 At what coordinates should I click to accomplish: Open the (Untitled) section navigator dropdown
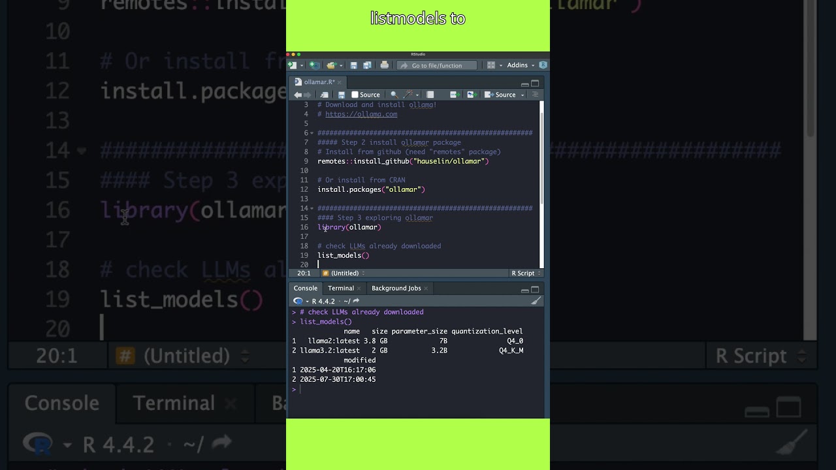coord(344,274)
